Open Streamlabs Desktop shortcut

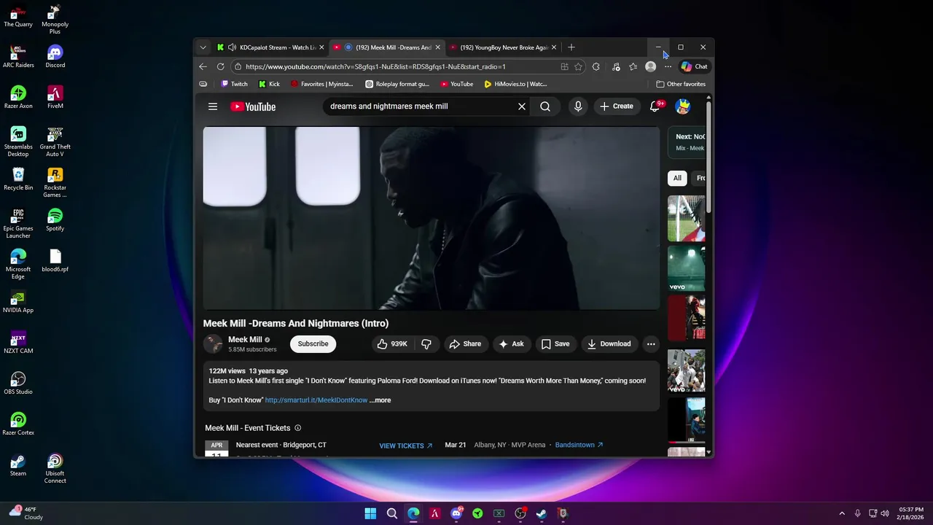pos(18,142)
